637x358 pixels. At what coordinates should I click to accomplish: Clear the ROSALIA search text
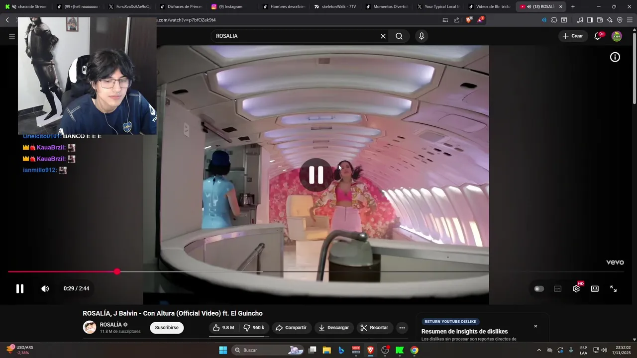pos(383,36)
